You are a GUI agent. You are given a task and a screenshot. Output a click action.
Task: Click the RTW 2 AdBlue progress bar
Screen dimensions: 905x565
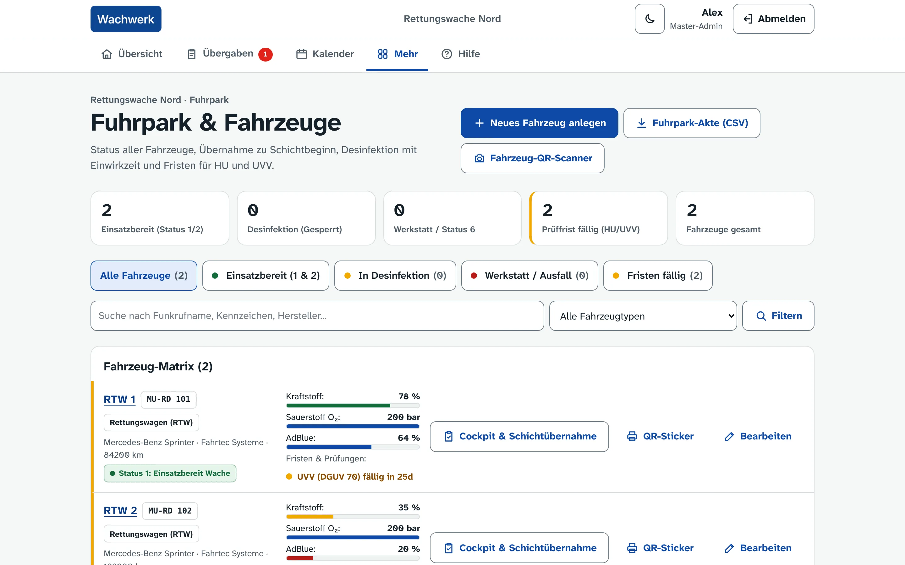[353, 558]
